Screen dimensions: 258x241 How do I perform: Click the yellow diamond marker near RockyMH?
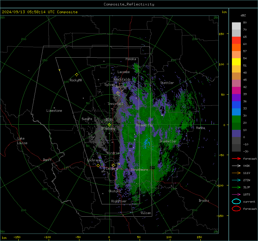pos(77,75)
